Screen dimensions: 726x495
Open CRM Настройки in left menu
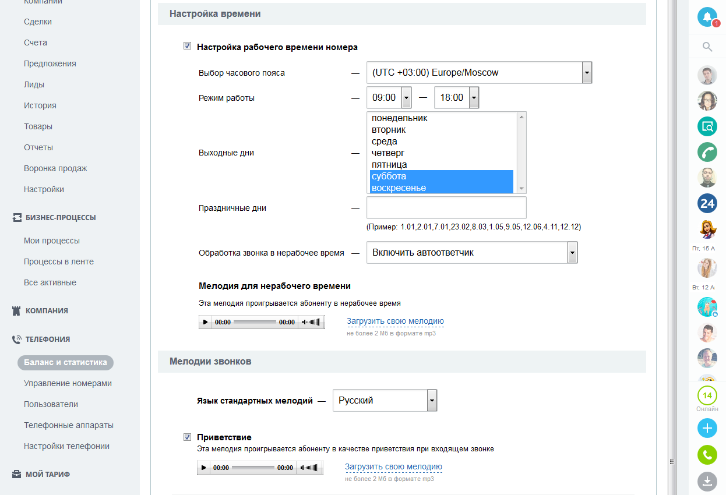44,189
